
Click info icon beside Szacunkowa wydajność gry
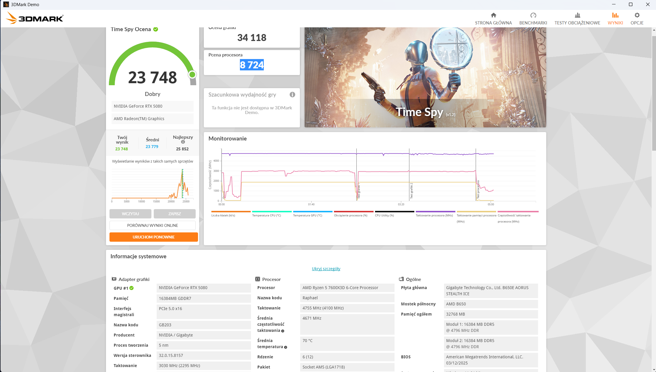292,95
